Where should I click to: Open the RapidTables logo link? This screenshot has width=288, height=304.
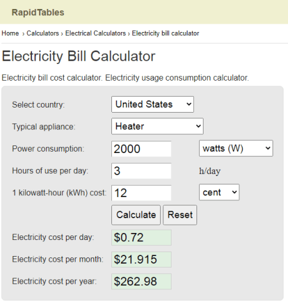click(38, 12)
